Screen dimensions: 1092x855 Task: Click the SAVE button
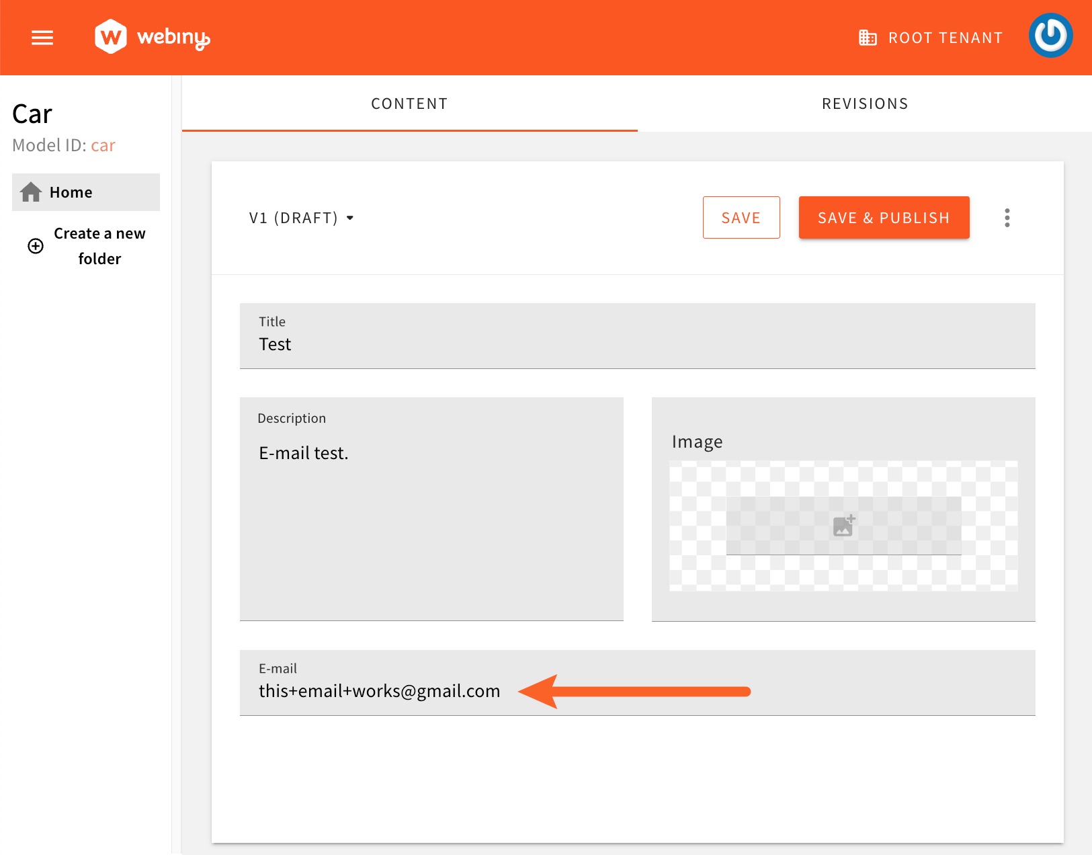tap(741, 217)
